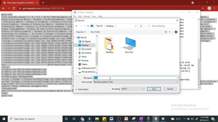Open PowerPoint from the taskbar

tap(126, 119)
